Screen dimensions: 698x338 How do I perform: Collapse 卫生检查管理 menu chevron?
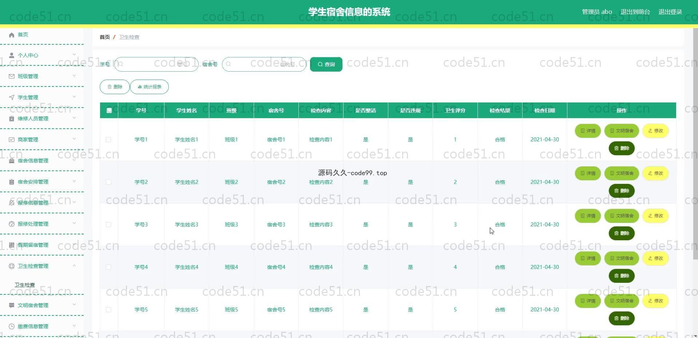74,266
